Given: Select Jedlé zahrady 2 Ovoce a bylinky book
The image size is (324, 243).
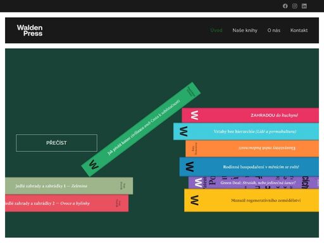Looking at the screenshot, I should (x=66, y=203).
